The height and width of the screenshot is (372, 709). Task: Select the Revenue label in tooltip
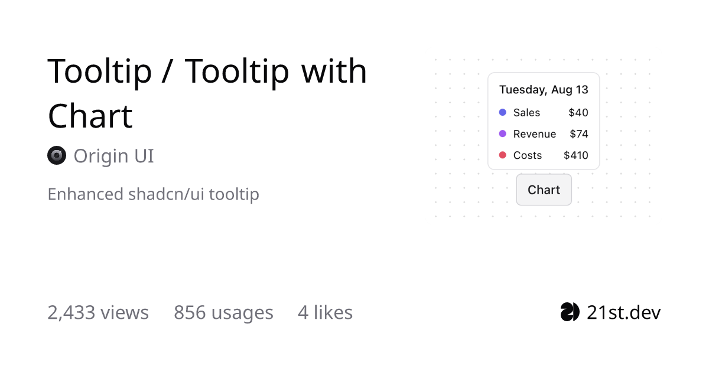pos(535,134)
